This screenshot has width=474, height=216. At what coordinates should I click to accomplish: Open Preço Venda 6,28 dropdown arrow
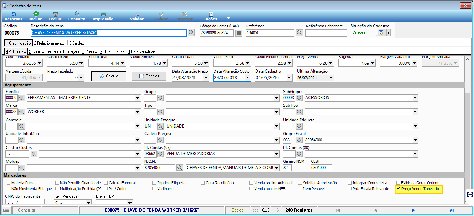tap(331, 63)
